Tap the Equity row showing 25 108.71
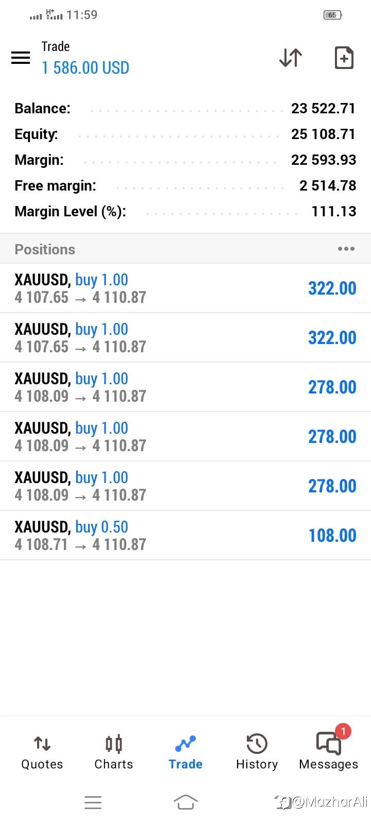Screen dimensions: 371x824 (185, 134)
